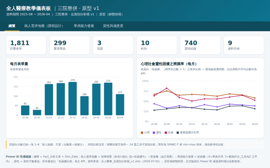Click the 25-12 label under the bar chart
The width and height of the screenshot is (270, 168).
(x=73, y=118)
